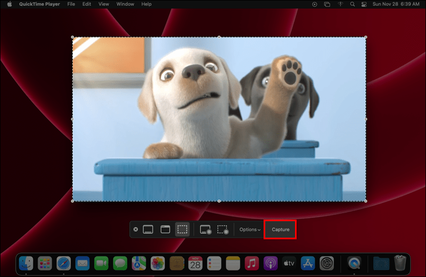
Task: Click the right-middle selection handle
Action: pos(366,119)
